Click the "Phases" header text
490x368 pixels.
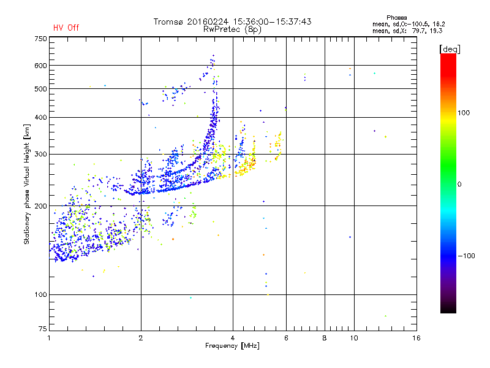(x=396, y=18)
